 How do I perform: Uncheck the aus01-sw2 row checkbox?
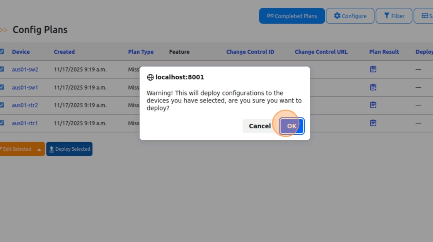click(x=2, y=69)
